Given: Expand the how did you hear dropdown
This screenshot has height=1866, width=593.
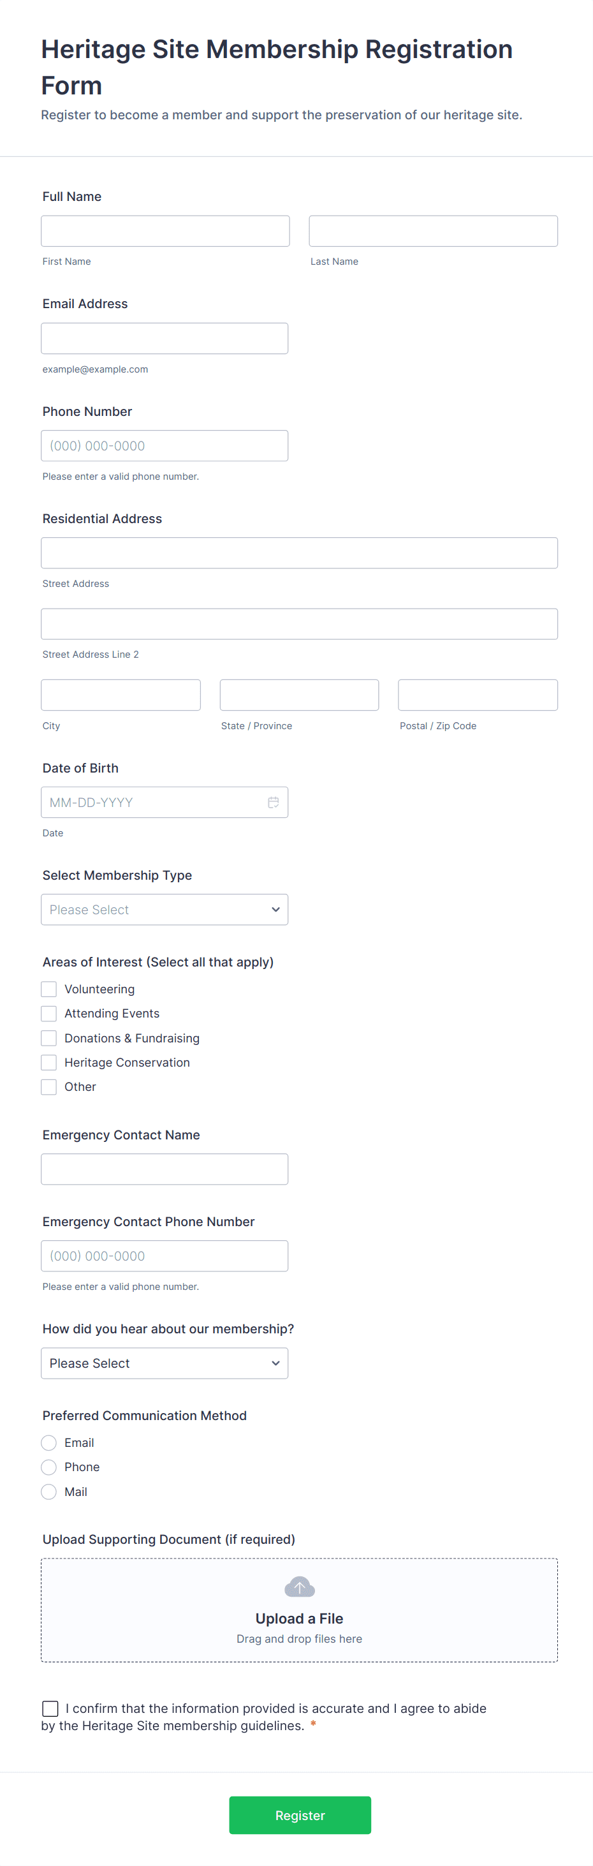Looking at the screenshot, I should tap(165, 1363).
